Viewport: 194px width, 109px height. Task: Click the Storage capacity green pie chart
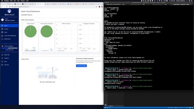pos(30,31)
